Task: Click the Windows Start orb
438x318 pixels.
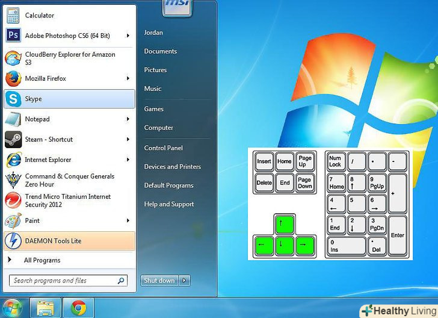Action: point(11,308)
